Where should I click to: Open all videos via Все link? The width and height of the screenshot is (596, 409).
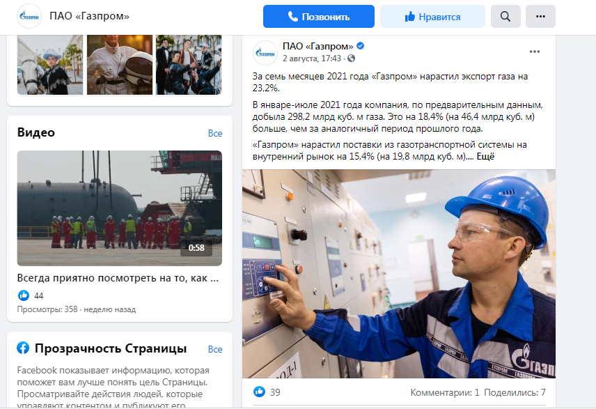(214, 133)
